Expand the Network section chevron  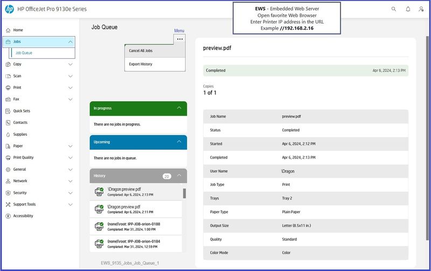[71, 181]
